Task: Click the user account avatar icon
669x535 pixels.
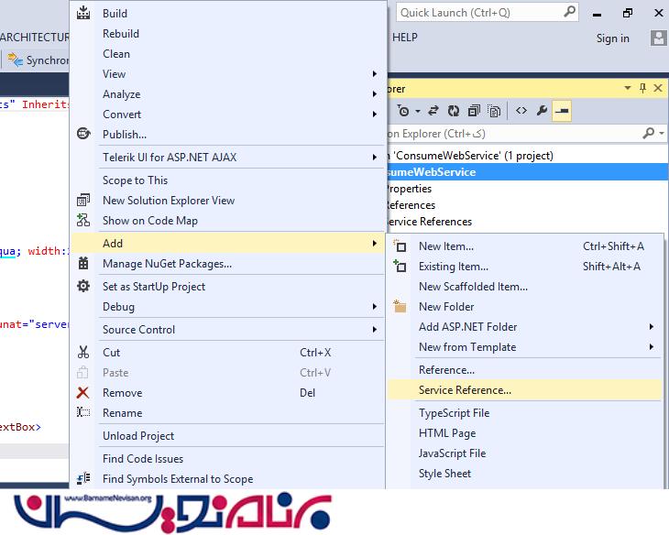Action: tap(659, 38)
